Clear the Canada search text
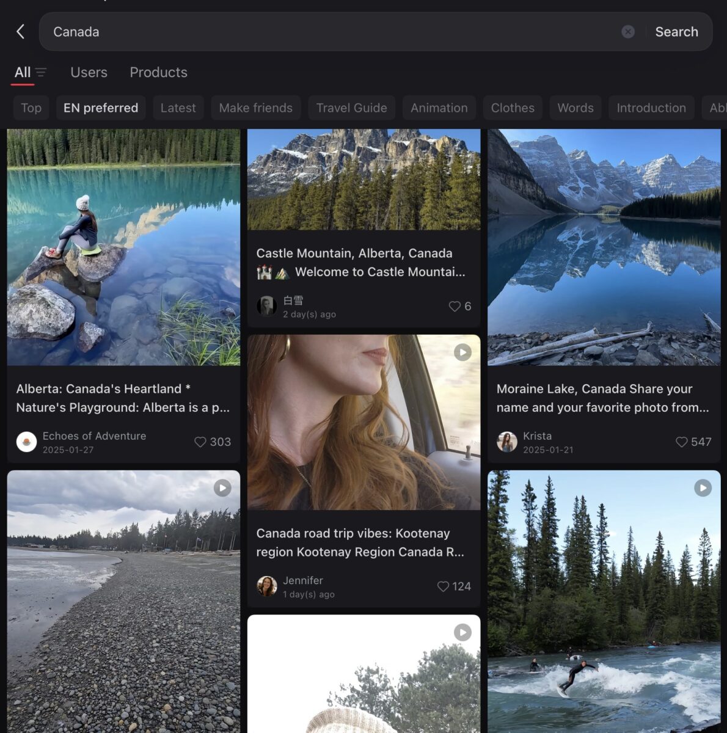The height and width of the screenshot is (733, 727). point(628,32)
